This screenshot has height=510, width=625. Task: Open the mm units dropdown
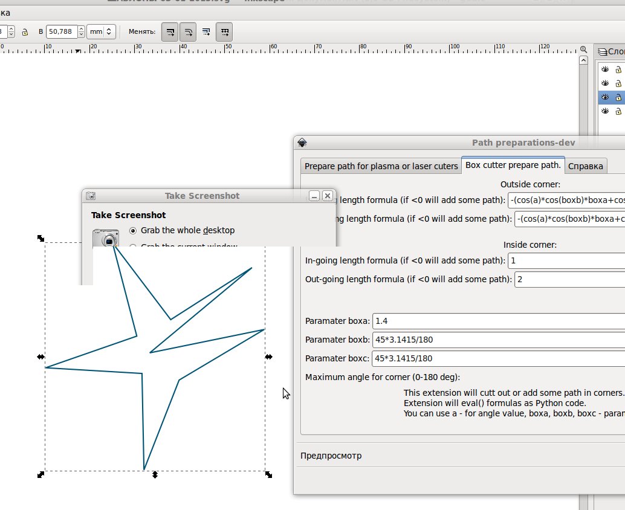(101, 31)
